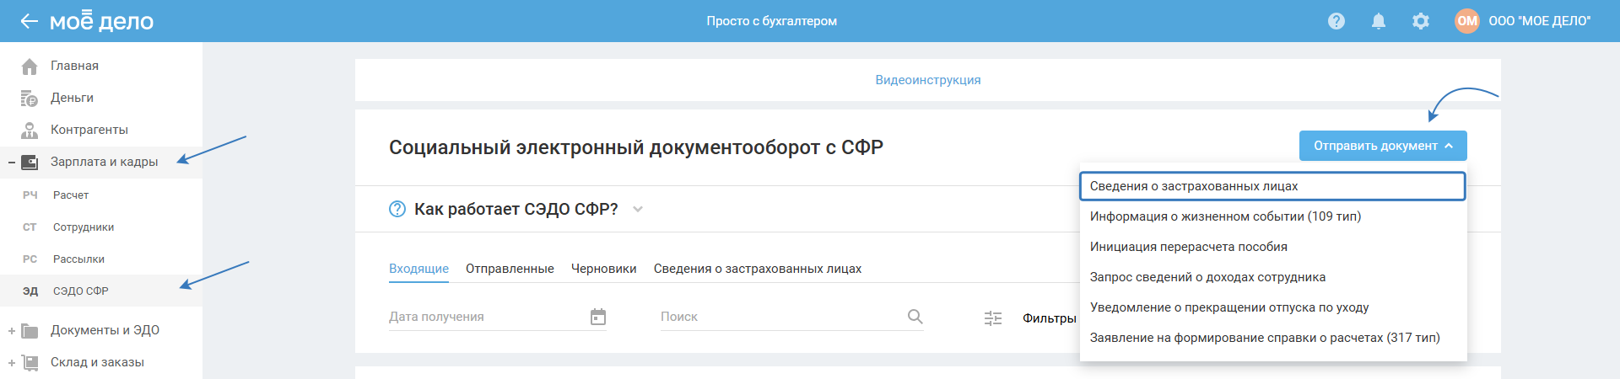Viewport: 1620px width, 379px height.
Task: Click the calendar icon in date field
Action: click(598, 317)
